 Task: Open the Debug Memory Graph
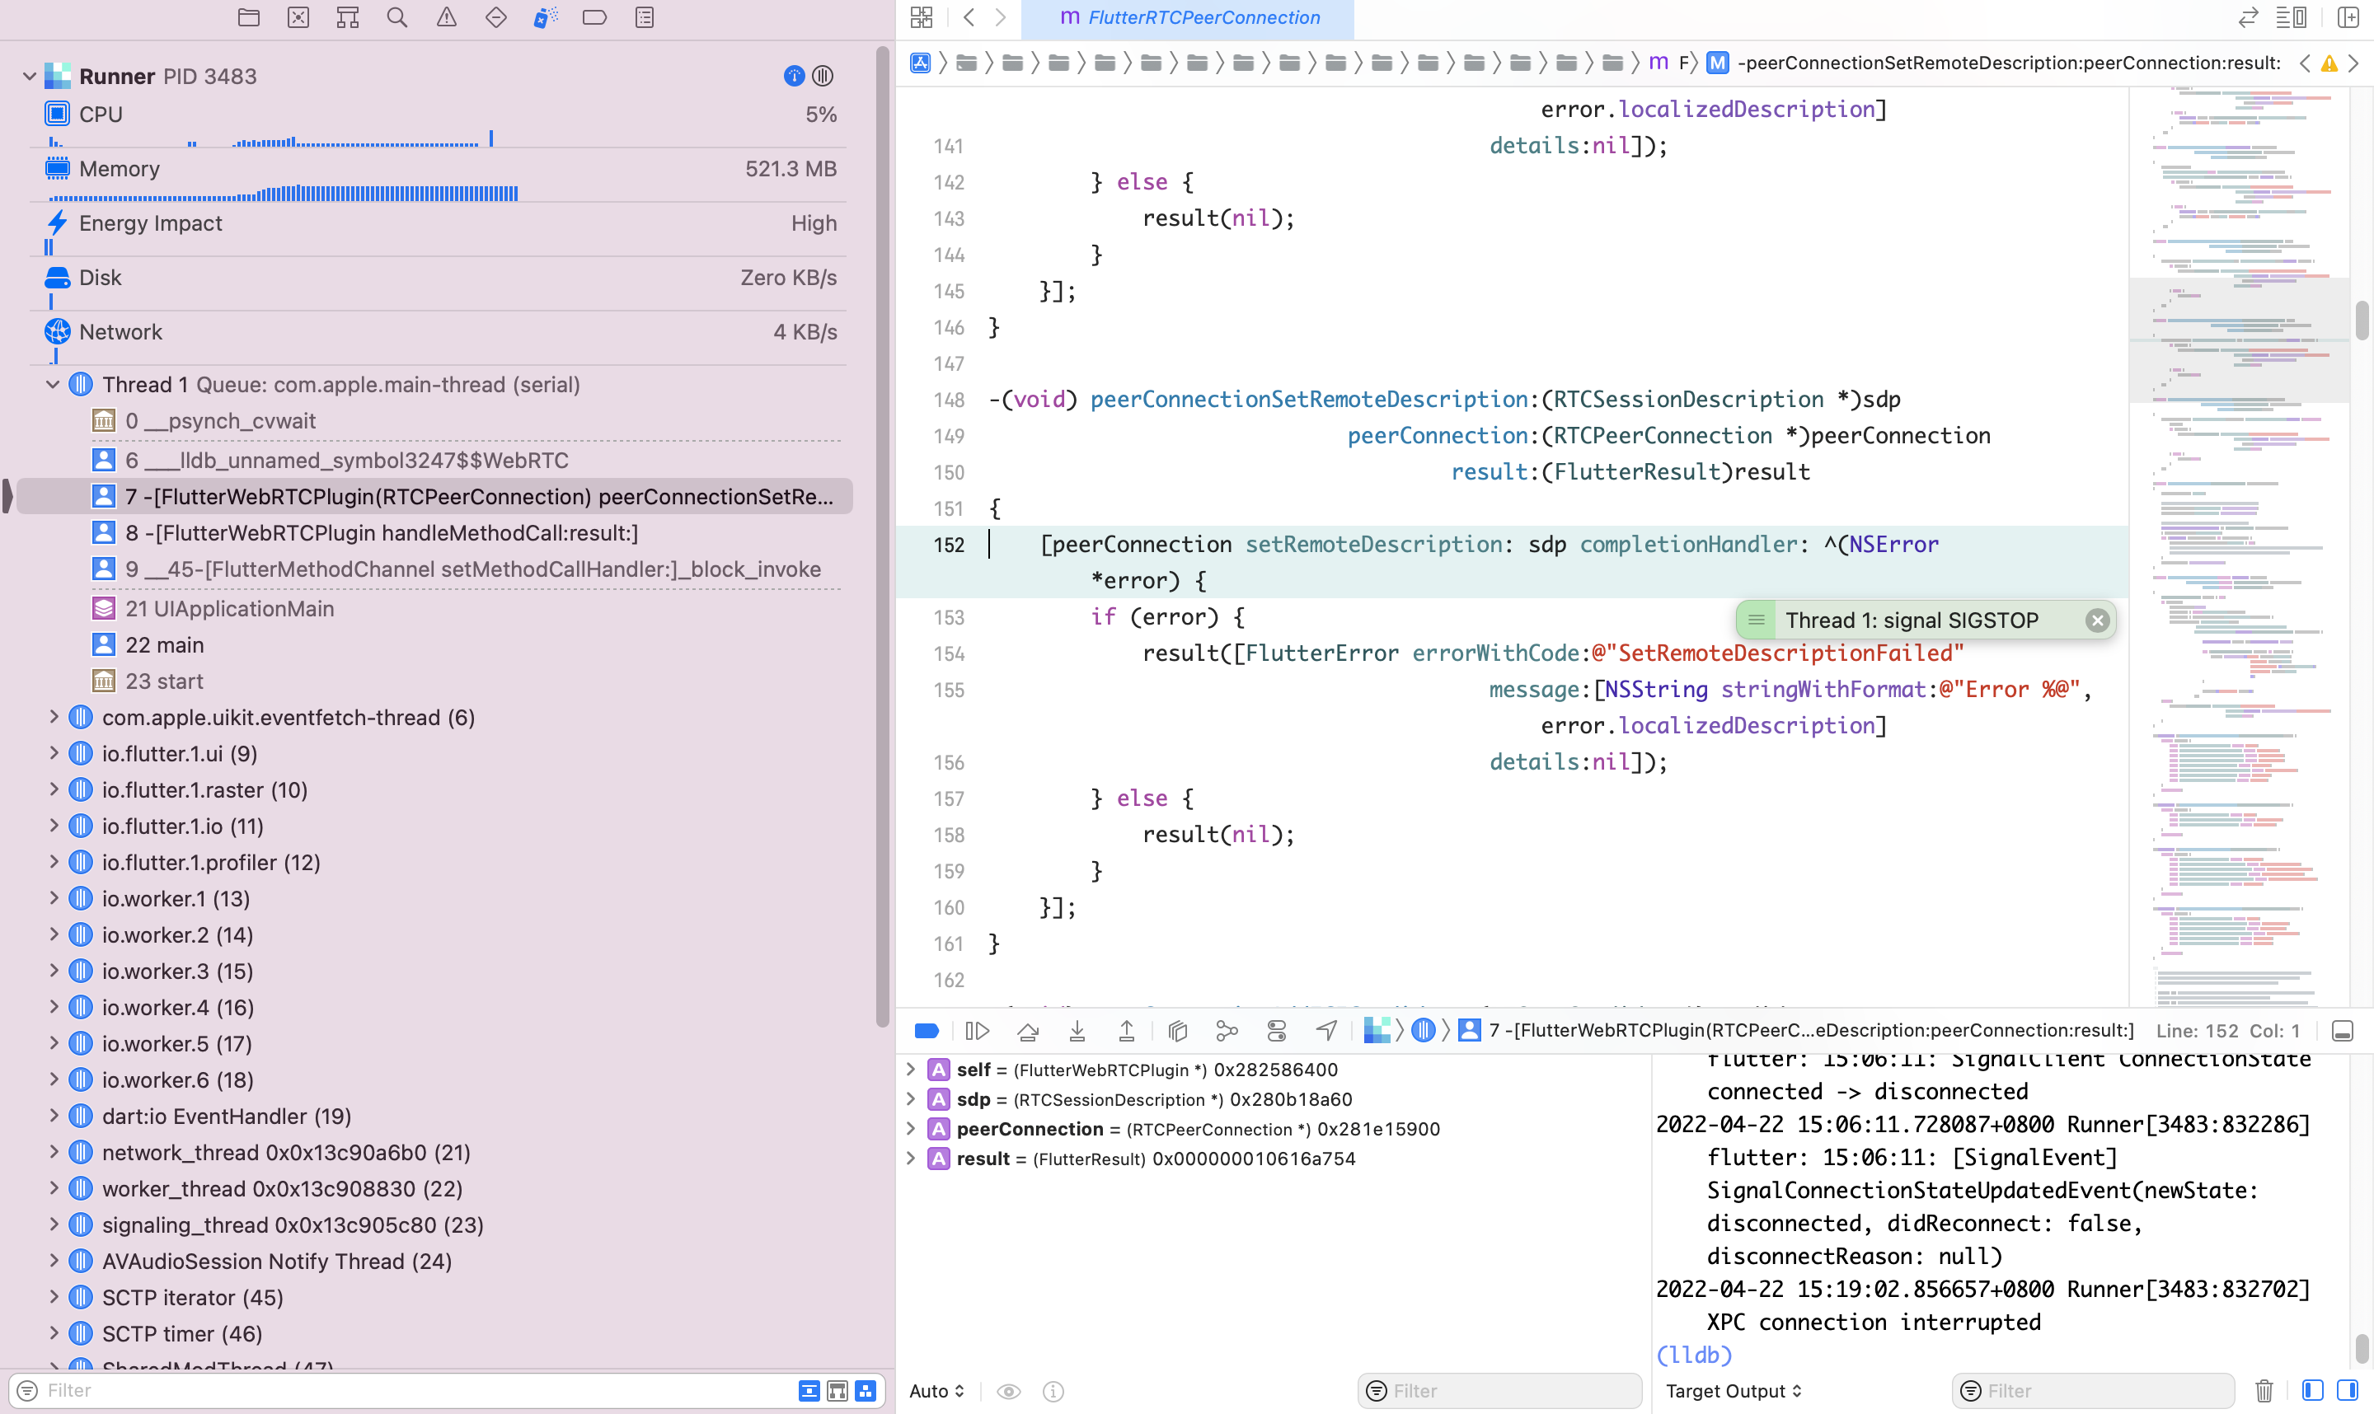(x=1227, y=1030)
